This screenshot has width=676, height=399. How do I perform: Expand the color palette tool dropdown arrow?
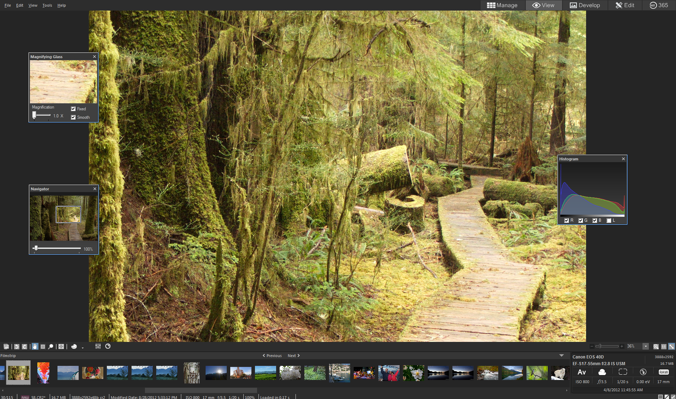(83, 348)
